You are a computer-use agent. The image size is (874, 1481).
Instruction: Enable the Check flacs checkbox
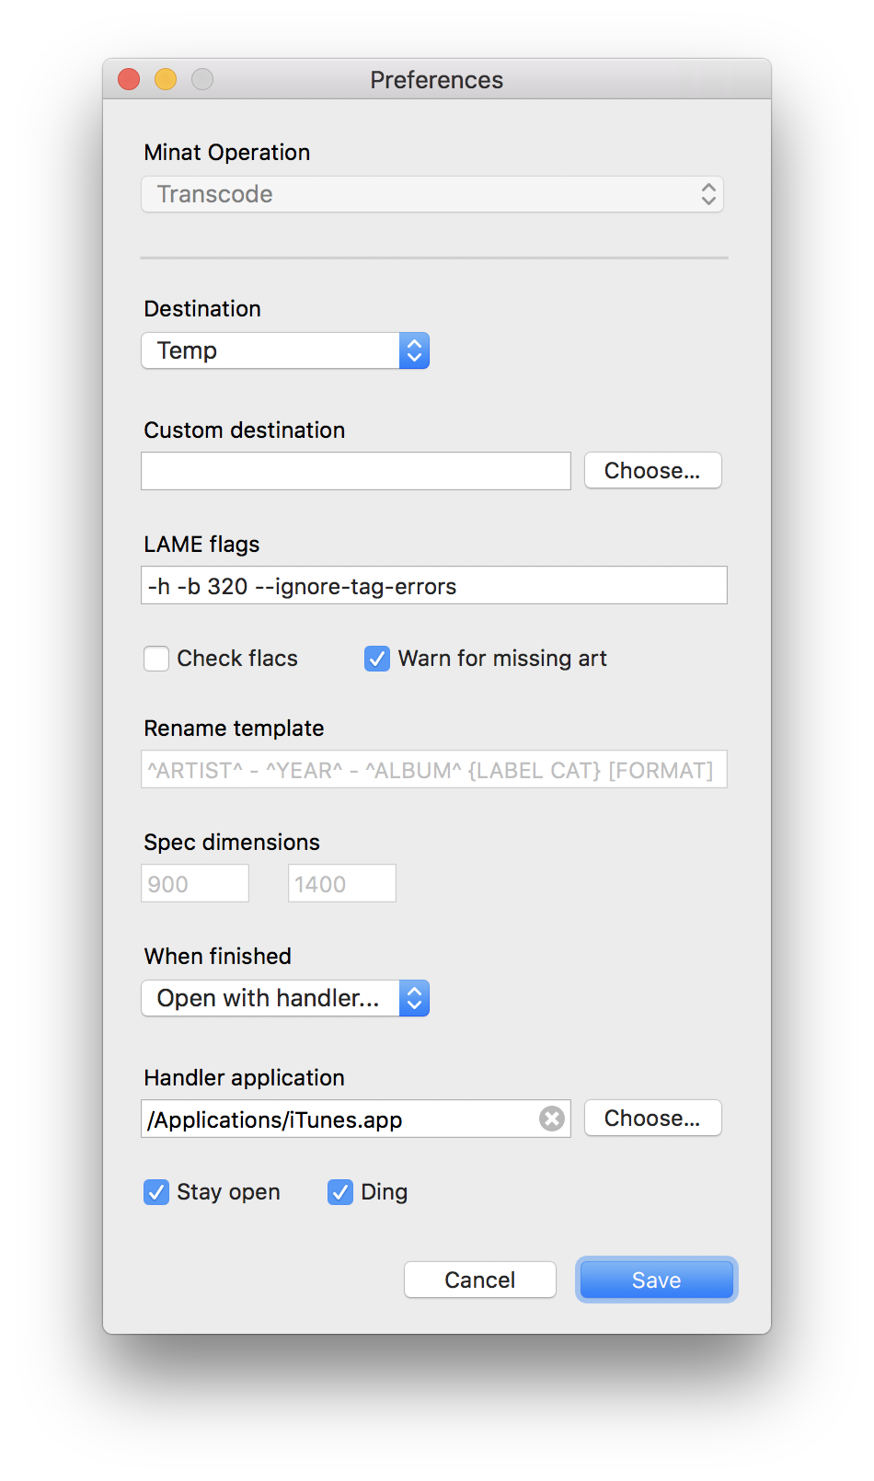pyautogui.click(x=156, y=659)
